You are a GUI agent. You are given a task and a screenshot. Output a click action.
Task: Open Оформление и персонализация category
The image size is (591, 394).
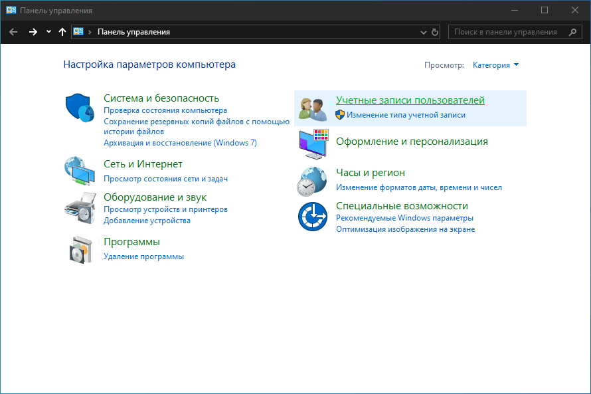[412, 142]
